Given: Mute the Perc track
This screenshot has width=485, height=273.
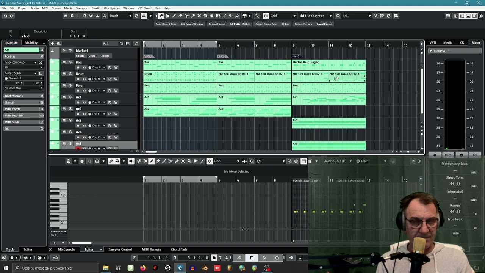Looking at the screenshot, I should (x=64, y=85).
